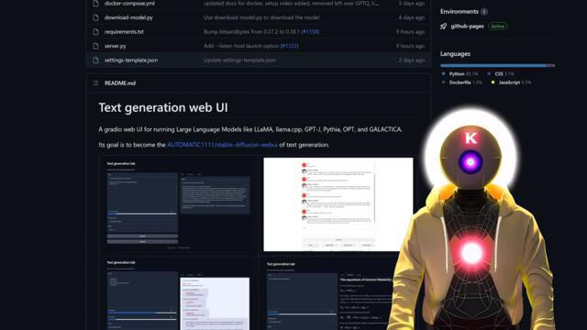Open dark text generation tab screenshot
587x330 pixels.
[x=179, y=204]
